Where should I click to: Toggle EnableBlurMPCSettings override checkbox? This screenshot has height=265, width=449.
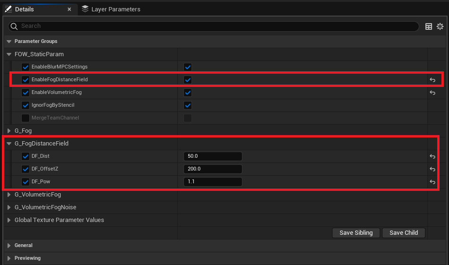click(x=25, y=67)
